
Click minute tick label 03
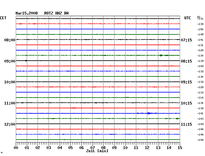[49, 148]
